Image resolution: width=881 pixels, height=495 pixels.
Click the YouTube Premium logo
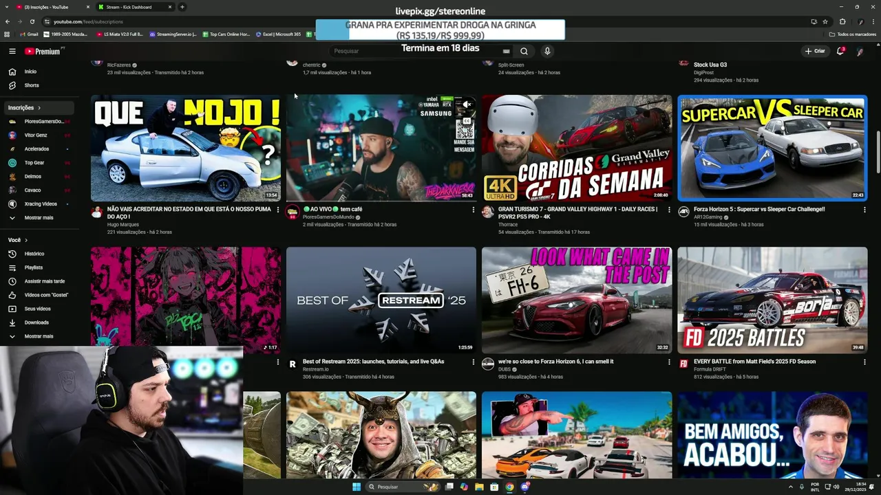click(43, 51)
